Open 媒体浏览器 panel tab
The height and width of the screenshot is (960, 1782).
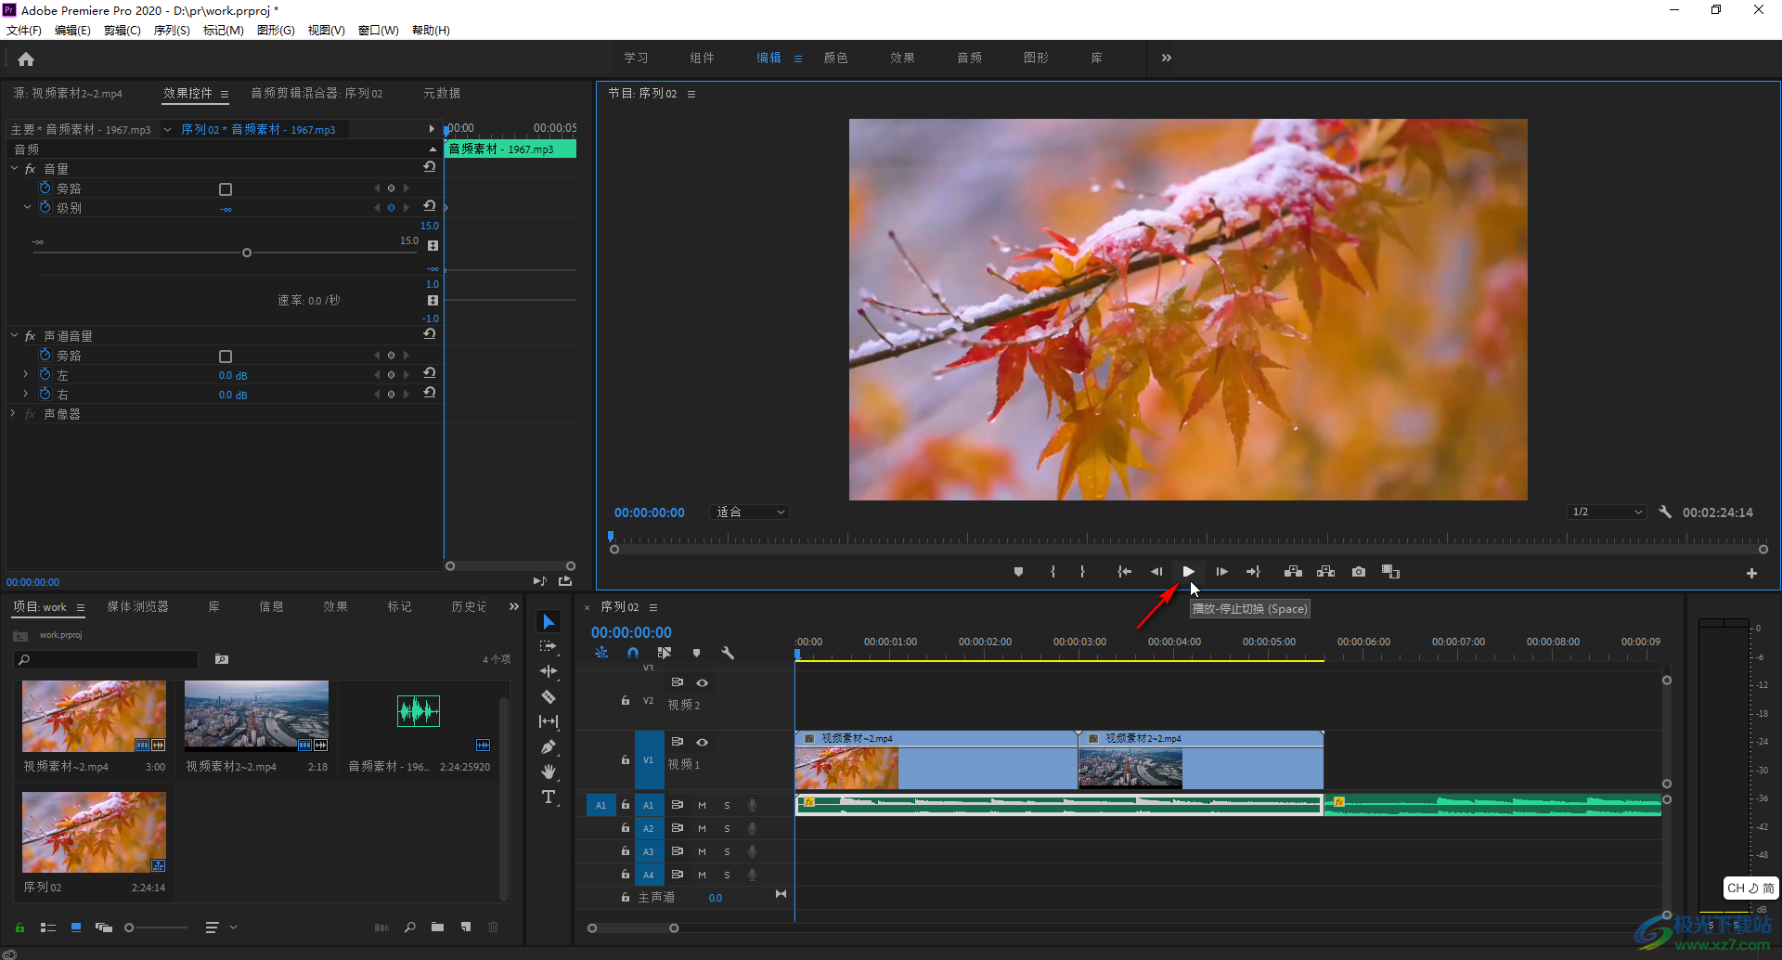pos(137,606)
